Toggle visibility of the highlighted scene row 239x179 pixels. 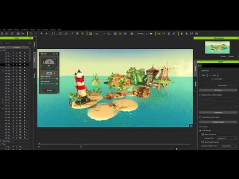point(13,65)
